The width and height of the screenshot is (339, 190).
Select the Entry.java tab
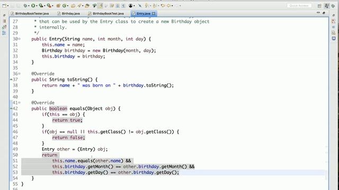144,13
